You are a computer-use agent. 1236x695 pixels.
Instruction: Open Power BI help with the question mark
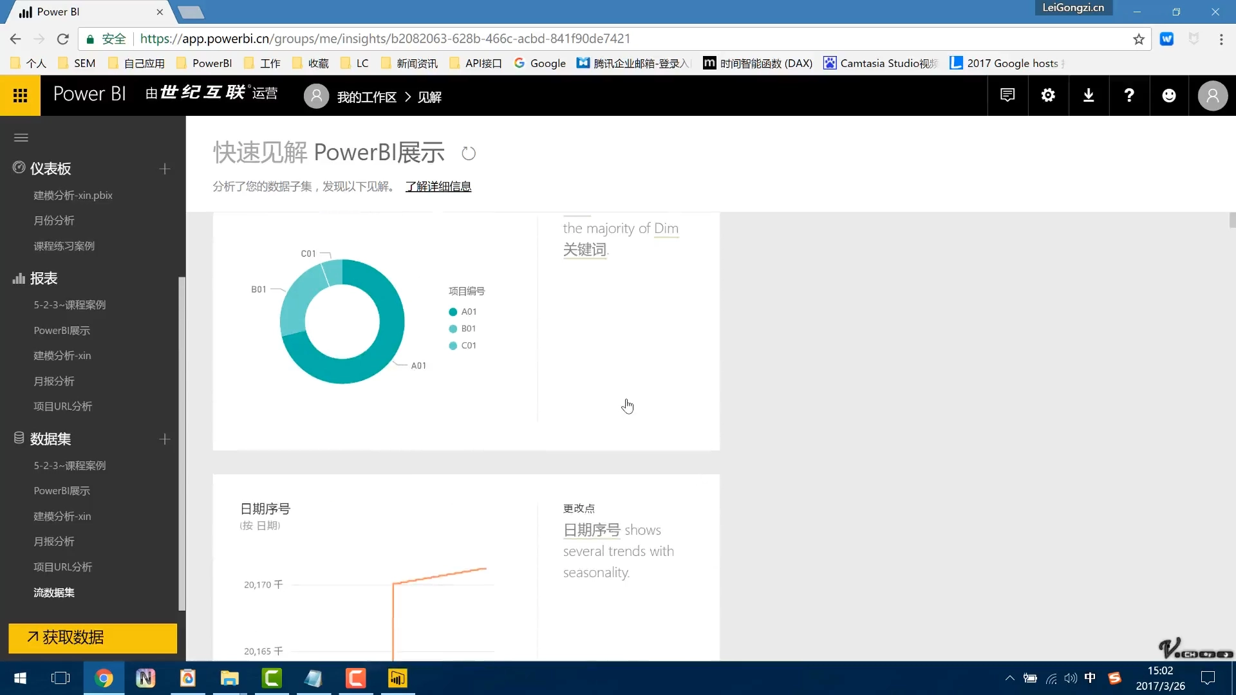(1128, 95)
